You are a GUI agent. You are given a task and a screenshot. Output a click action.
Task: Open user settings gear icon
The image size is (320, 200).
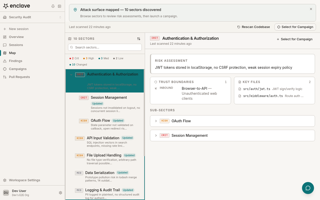click(60, 193)
